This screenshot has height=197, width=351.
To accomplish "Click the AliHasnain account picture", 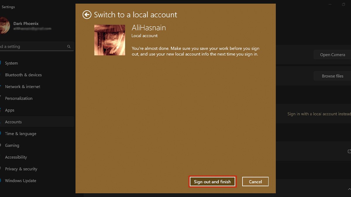I will 110,40.
